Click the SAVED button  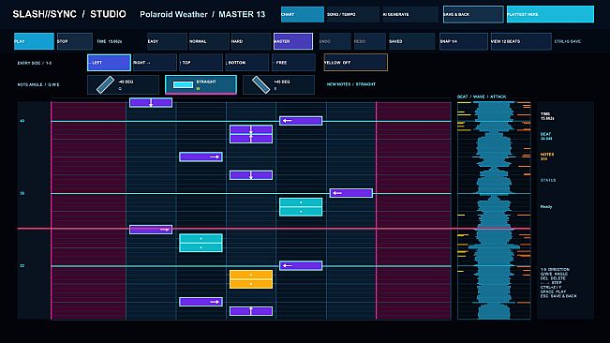point(411,41)
